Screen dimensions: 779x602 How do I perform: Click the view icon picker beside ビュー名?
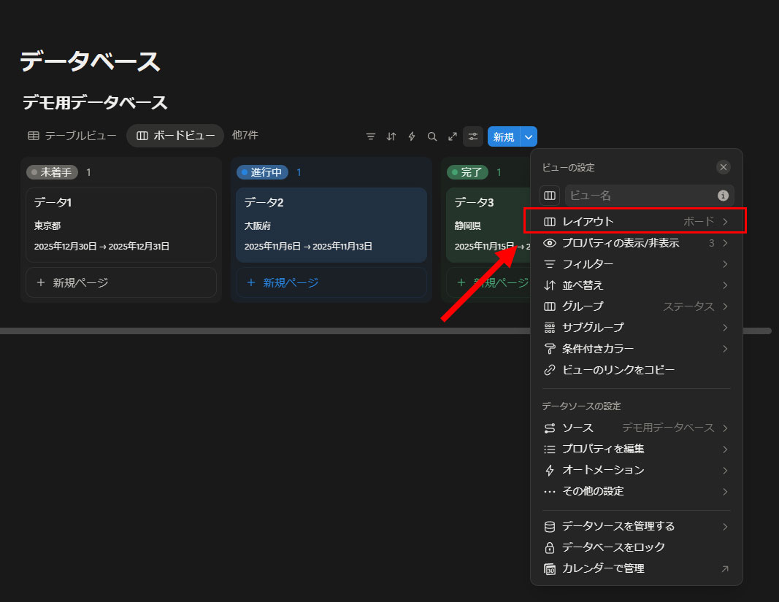550,196
